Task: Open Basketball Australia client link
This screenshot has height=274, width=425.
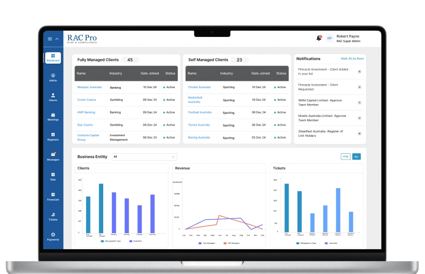Action: click(195, 100)
